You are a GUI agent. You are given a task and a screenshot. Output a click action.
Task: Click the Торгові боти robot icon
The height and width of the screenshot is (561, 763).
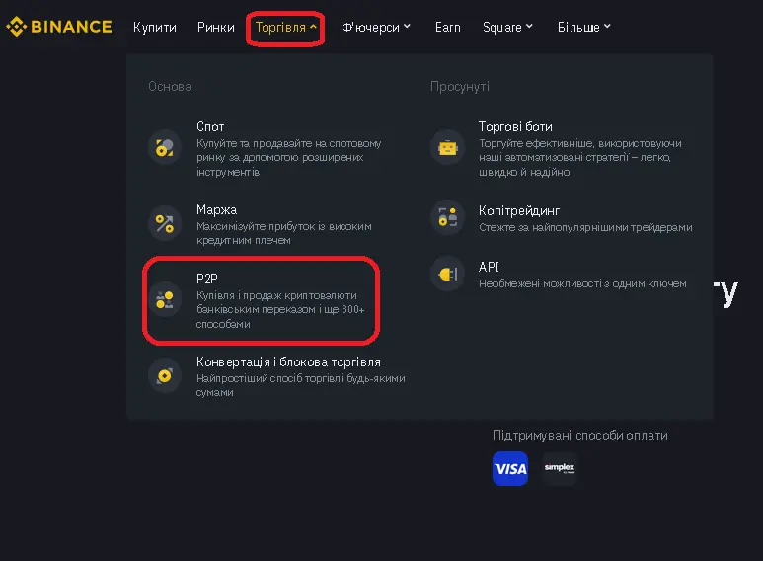[447, 147]
